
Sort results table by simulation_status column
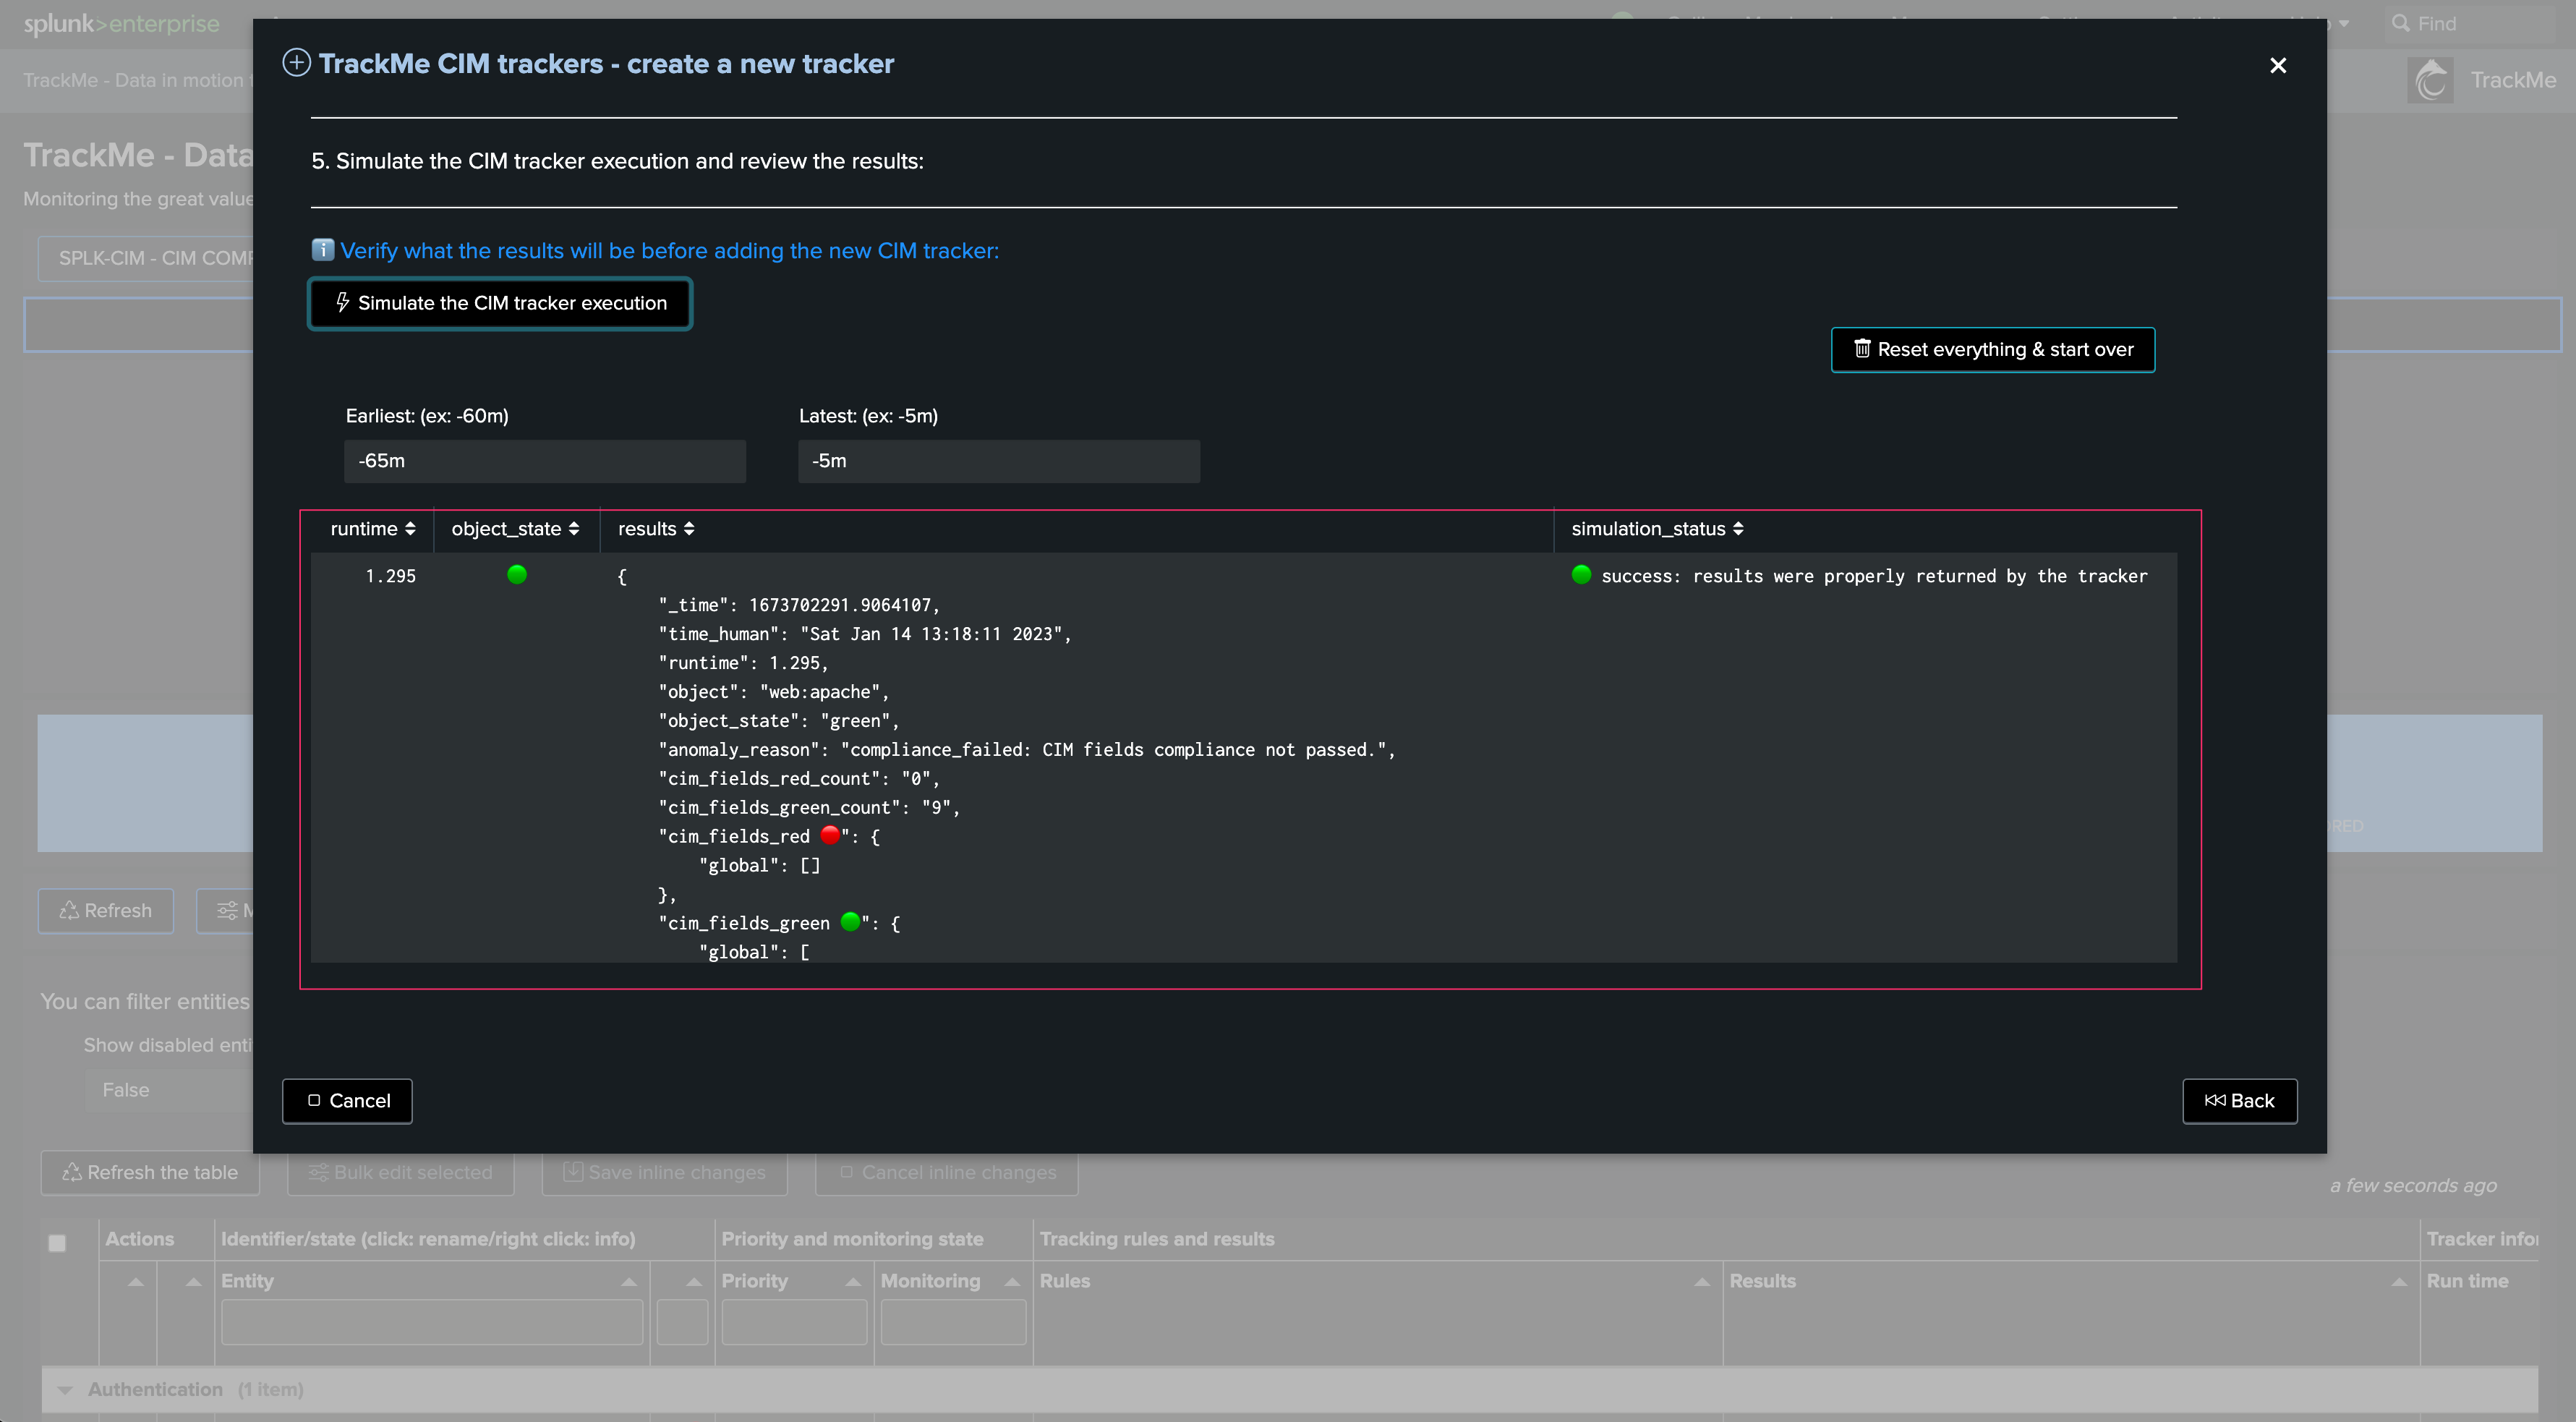[x=1657, y=529]
